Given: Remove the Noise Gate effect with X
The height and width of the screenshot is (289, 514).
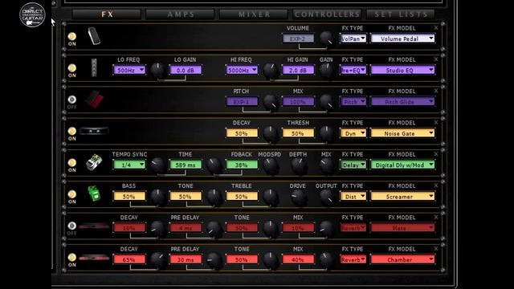Looking at the screenshot, I should tap(436, 122).
